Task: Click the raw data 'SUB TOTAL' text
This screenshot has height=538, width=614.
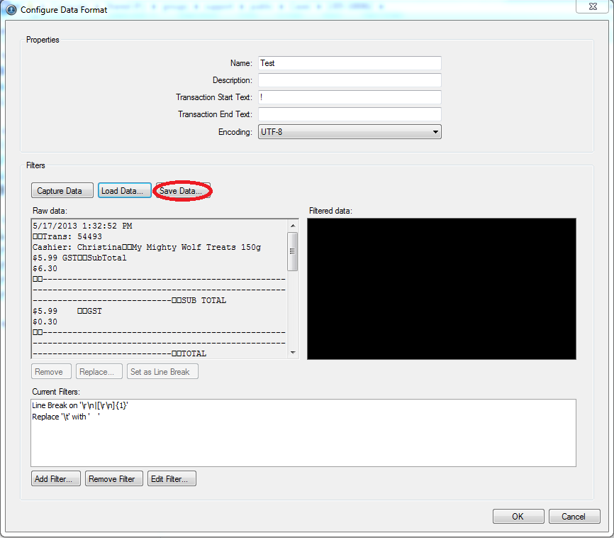Action: coord(204,300)
